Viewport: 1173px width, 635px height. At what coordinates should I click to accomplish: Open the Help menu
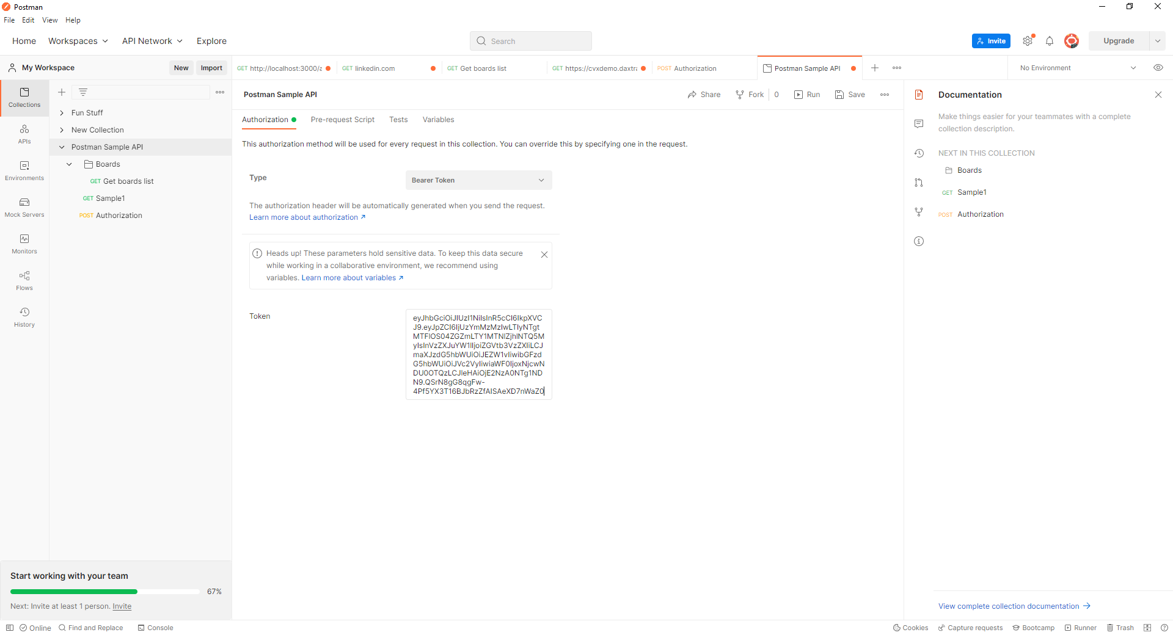[x=73, y=20]
